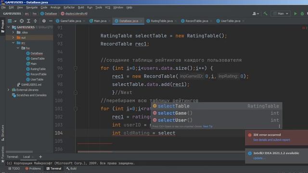
Task: Select UserTable class in project tree
Action: tap(35, 79)
